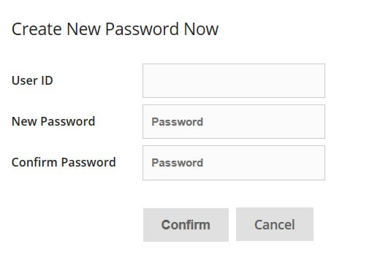Click the word "Now" in the title

(201, 29)
